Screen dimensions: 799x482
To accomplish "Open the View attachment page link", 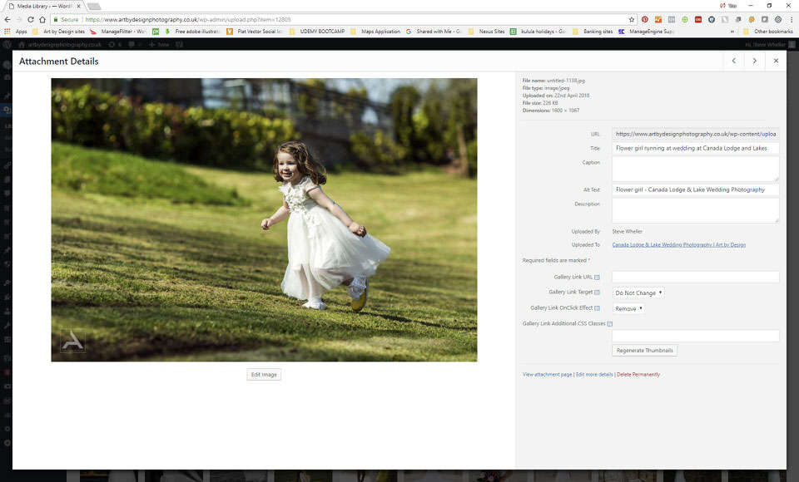I will click(548, 375).
